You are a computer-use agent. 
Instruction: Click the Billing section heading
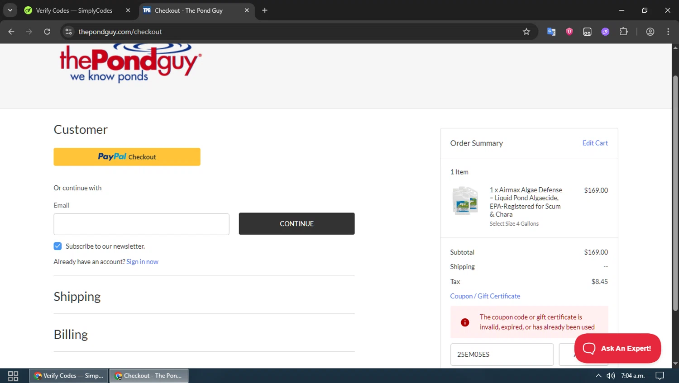tap(71, 335)
